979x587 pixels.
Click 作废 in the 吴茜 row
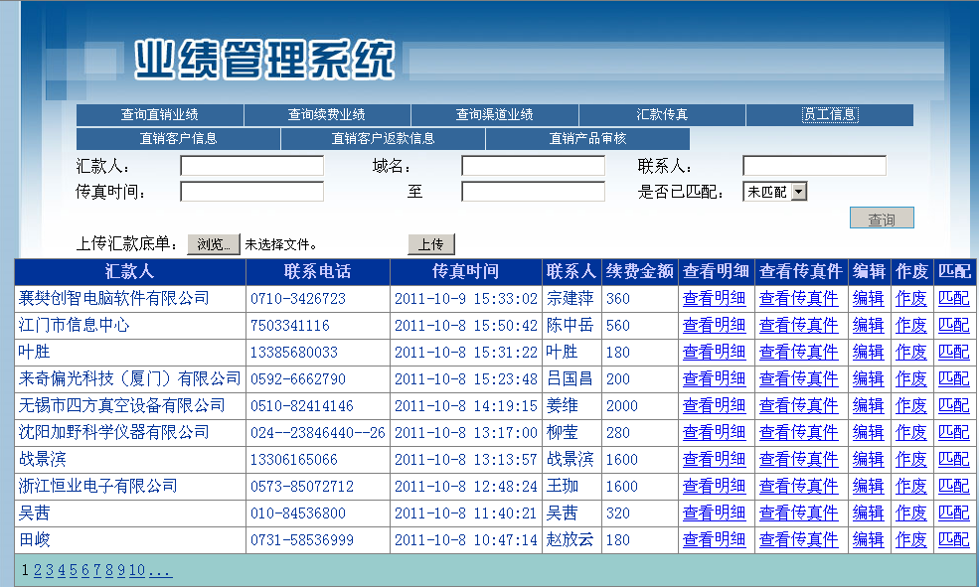click(x=911, y=514)
